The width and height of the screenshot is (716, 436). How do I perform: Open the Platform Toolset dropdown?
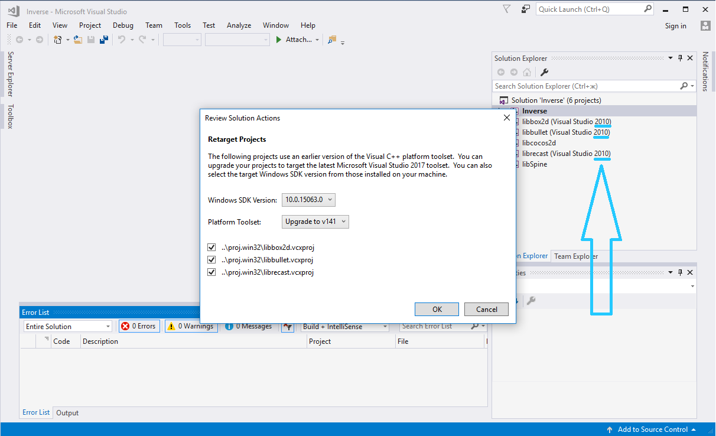pos(315,222)
